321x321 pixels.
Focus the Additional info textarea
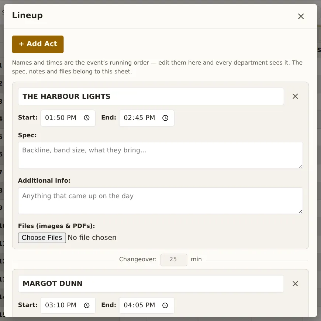point(160,201)
